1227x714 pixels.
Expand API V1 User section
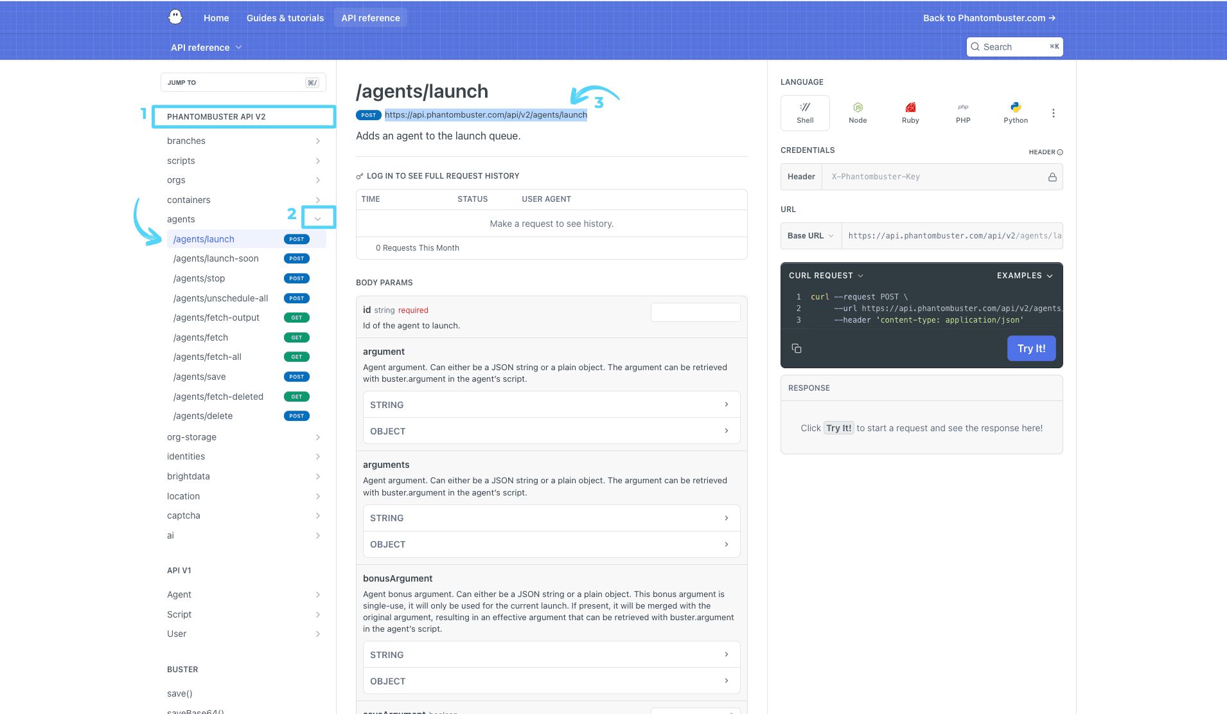318,634
